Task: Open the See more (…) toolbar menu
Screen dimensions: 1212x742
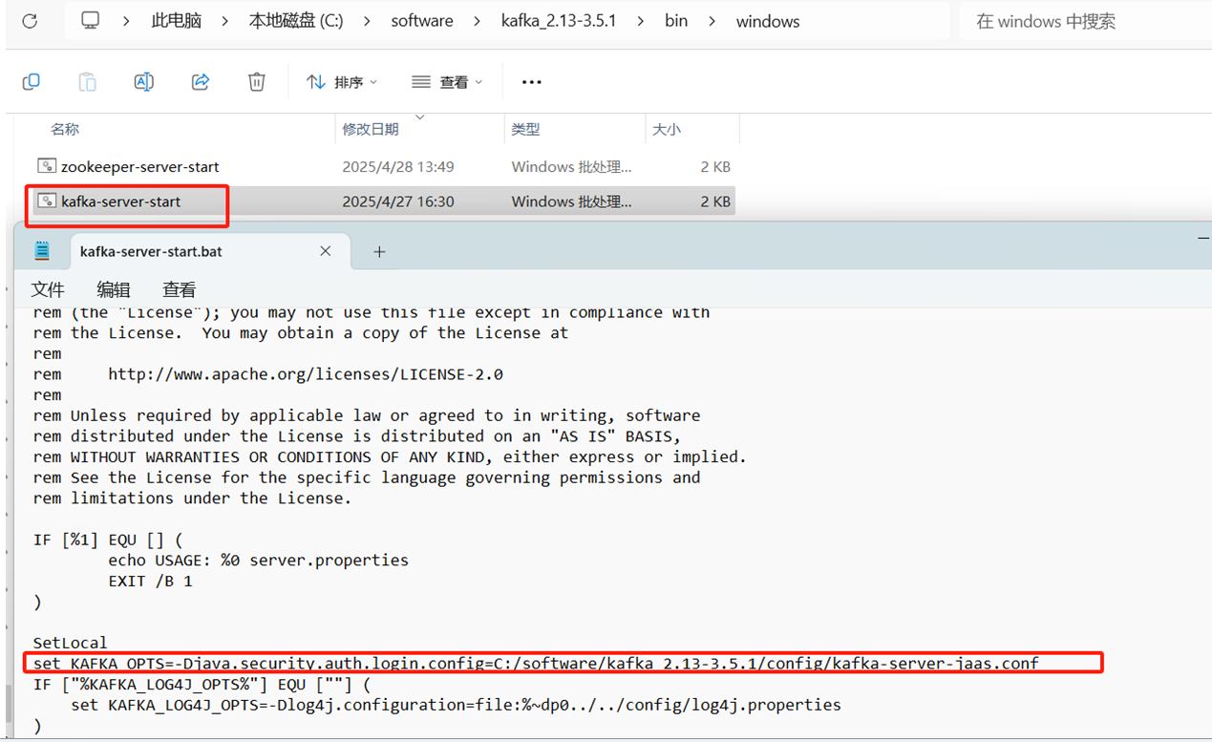Action: tap(532, 82)
